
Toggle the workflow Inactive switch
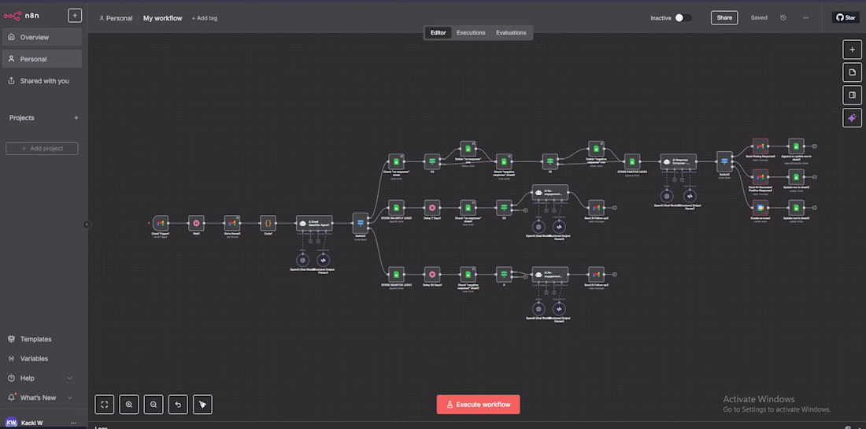point(683,17)
